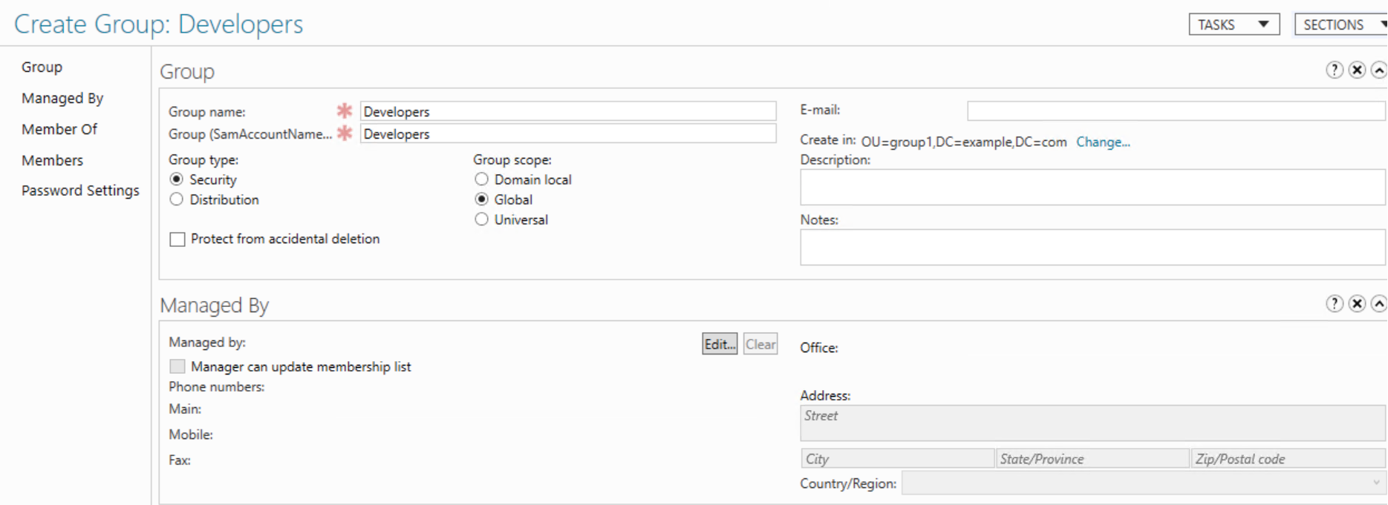Collapse the Managed By section chevron
Image resolution: width=1388 pixels, height=505 pixels.
coord(1378,303)
